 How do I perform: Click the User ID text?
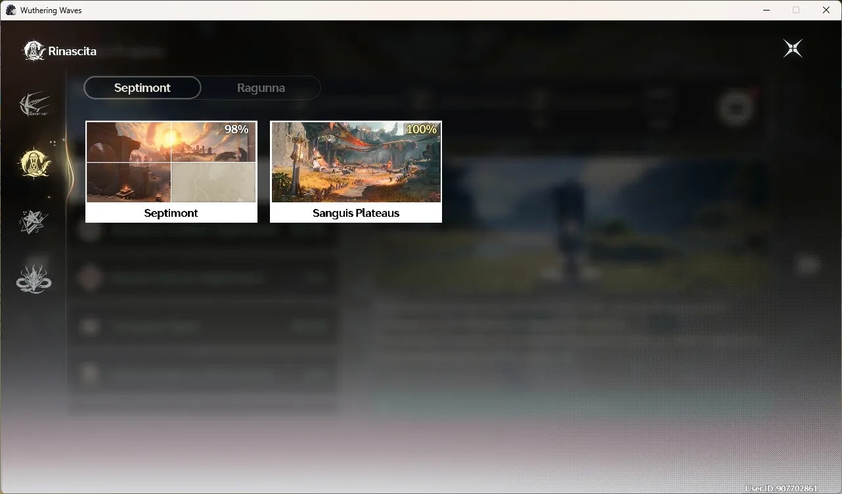(x=781, y=489)
